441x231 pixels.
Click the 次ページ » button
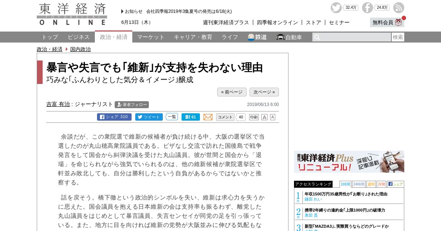pyautogui.click(x=264, y=92)
